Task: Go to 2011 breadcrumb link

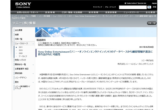Action: click(x=70, y=16)
